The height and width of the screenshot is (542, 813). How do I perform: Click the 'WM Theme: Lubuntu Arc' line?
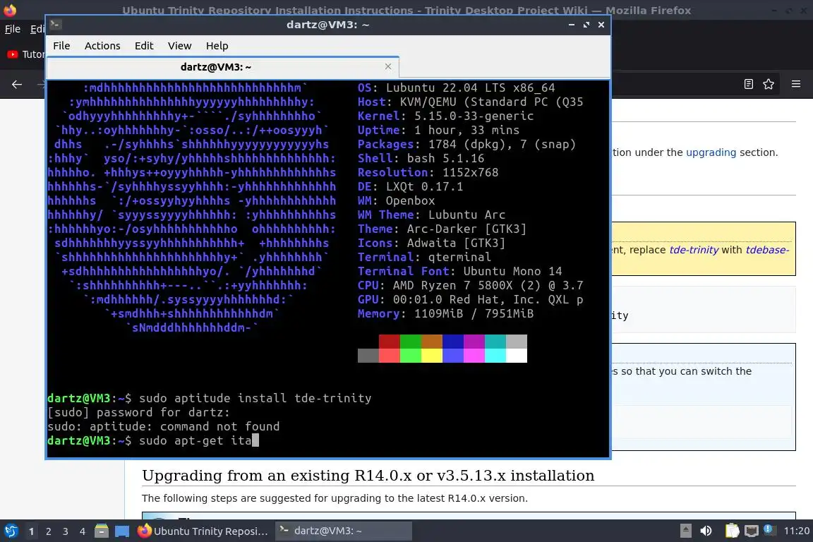click(431, 215)
